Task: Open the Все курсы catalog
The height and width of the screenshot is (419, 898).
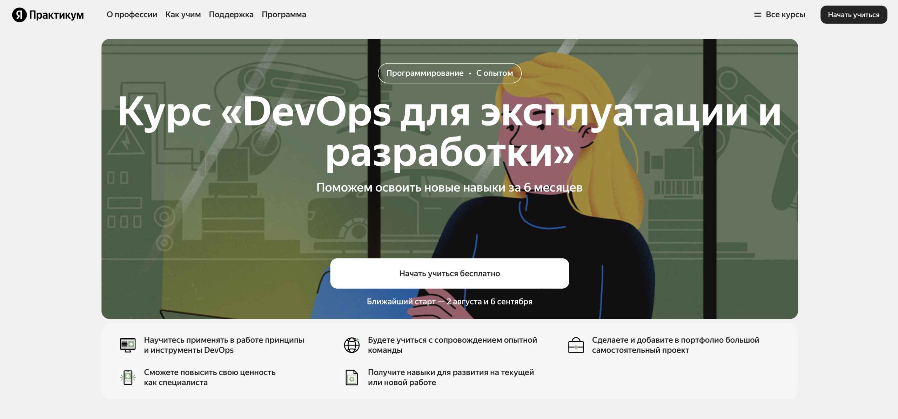Action: pos(785,15)
